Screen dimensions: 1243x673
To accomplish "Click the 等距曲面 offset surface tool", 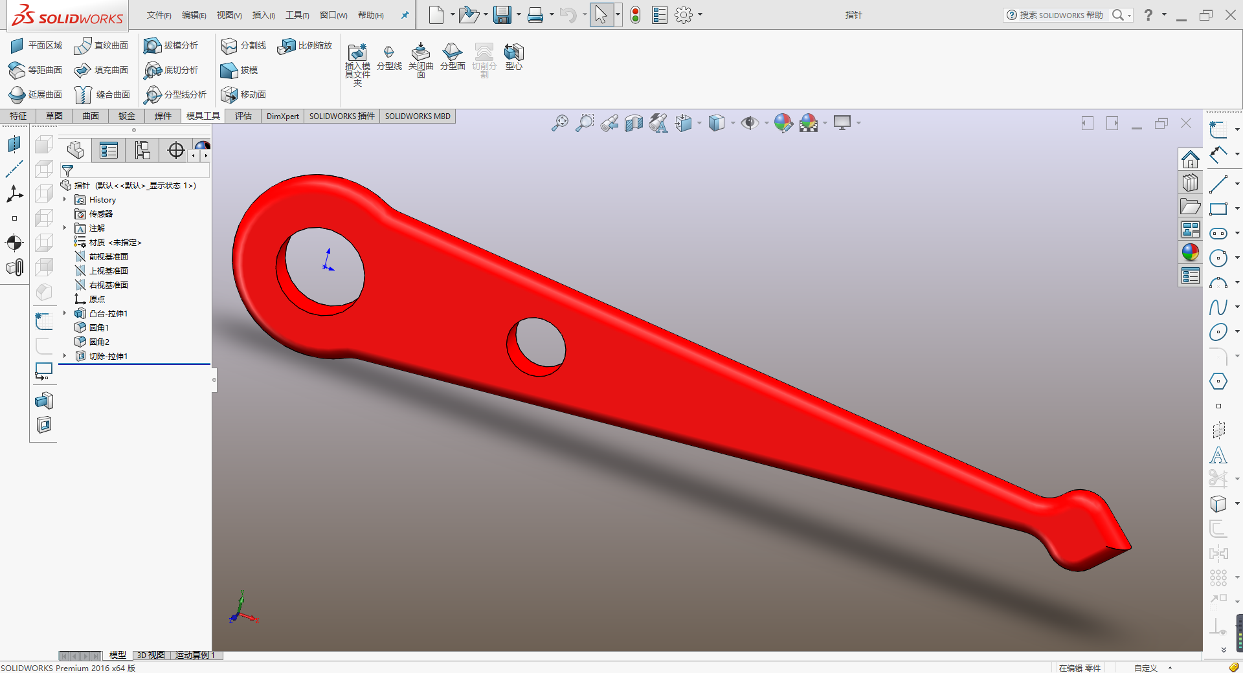I will (36, 70).
